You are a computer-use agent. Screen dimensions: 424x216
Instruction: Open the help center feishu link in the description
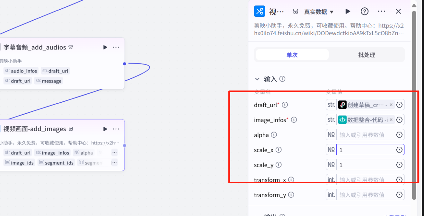coord(329,30)
